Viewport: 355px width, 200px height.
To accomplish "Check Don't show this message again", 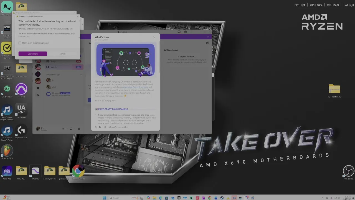I will 20,43.
